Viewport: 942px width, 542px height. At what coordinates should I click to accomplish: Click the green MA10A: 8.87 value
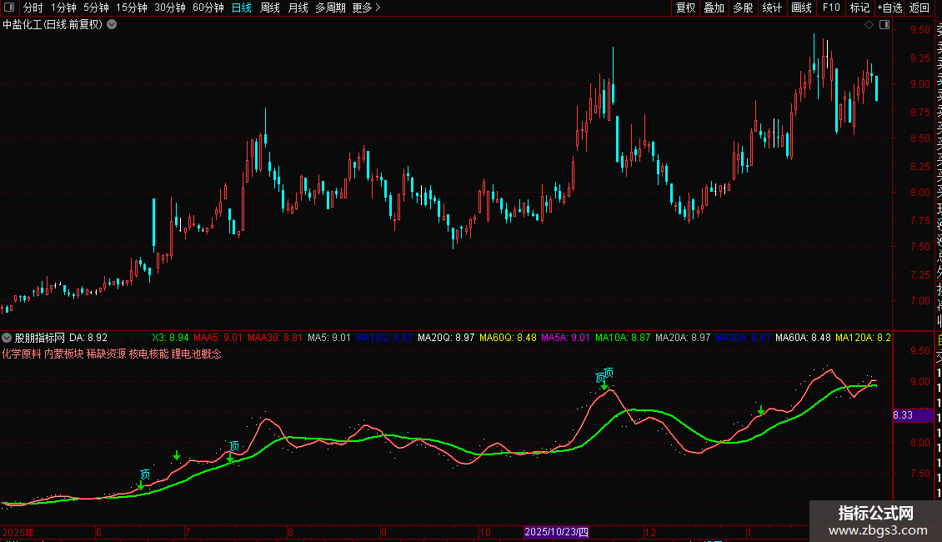tap(623, 338)
